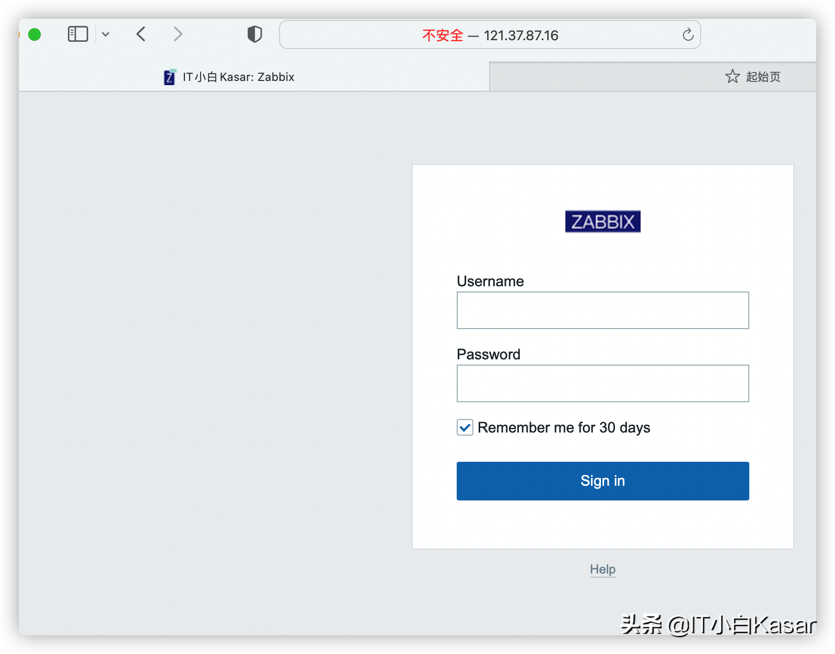Click the ZABBIX logo

[602, 221]
